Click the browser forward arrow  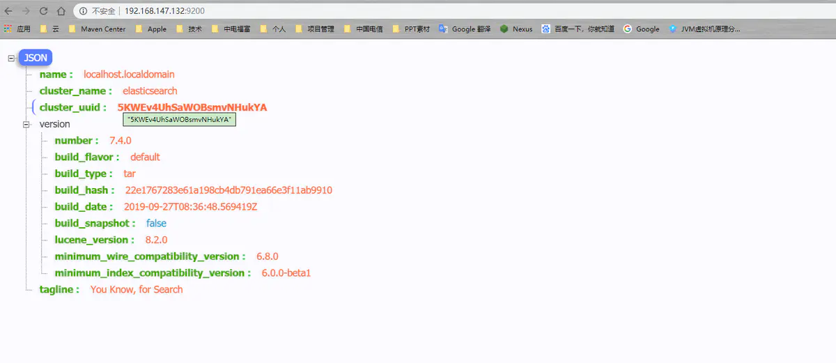(x=26, y=11)
